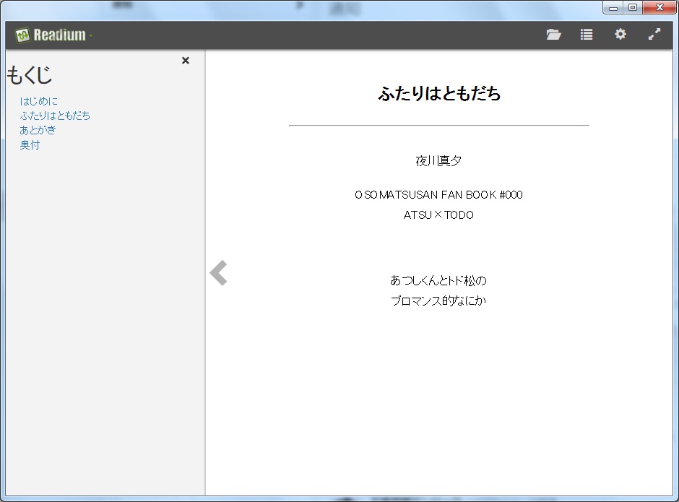Jump to the あとがき chapter link
Viewport: 679px width, 502px height.
(x=37, y=130)
